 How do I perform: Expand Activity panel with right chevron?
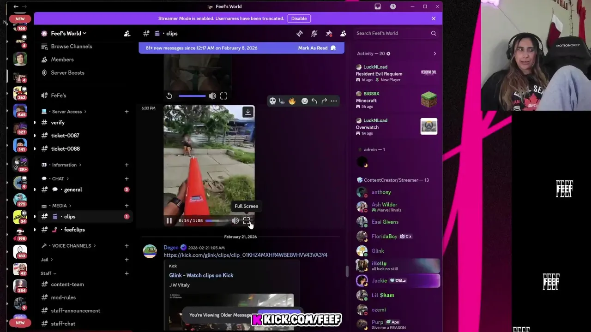coord(434,53)
